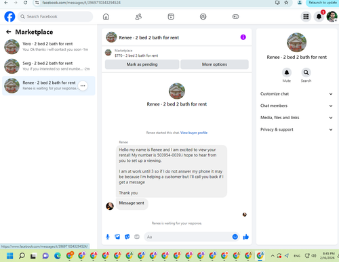Open Serg 2 bed 2 bath conversation
Viewport: 339px width, 262px height.
[x=49, y=66]
